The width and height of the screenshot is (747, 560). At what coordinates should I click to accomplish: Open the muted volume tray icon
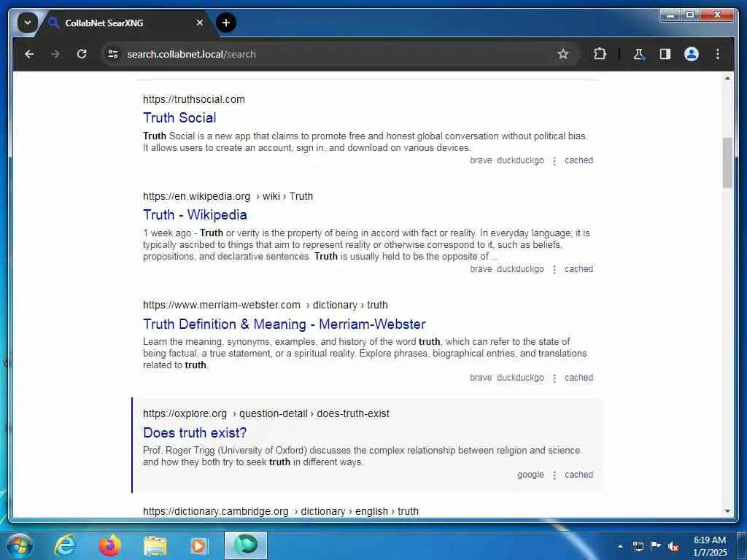673,546
